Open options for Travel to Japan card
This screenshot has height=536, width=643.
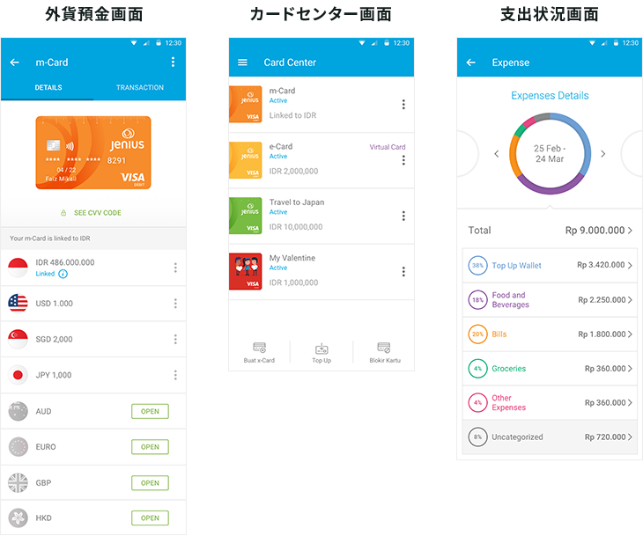(403, 216)
